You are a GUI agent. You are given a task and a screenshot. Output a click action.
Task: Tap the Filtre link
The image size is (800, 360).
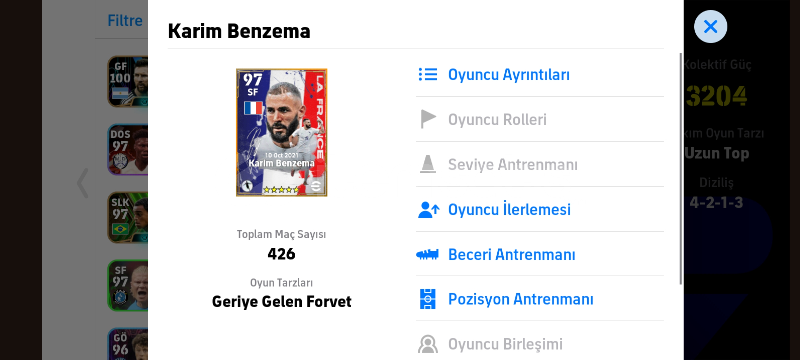coord(125,21)
